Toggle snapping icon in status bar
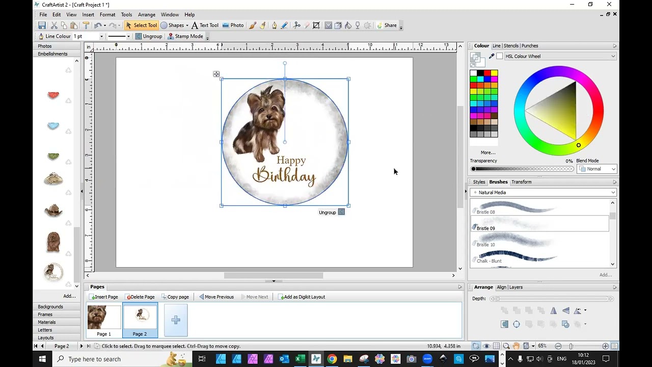The width and height of the screenshot is (652, 367). (475, 346)
